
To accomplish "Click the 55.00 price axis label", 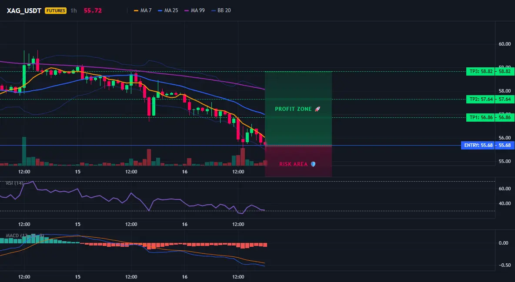I will pos(505,162).
